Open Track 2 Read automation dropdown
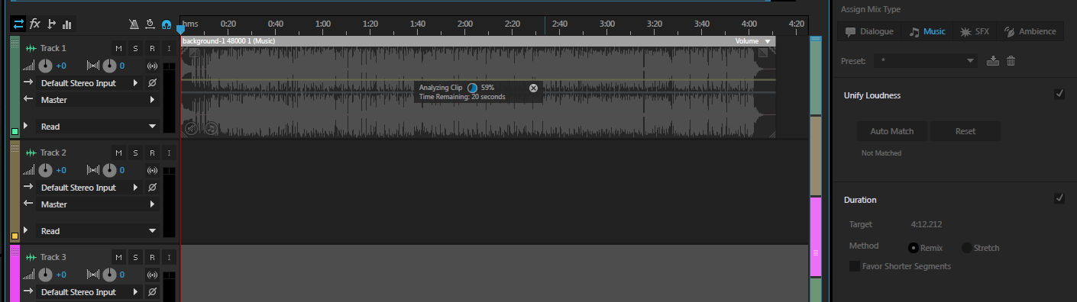This screenshot has height=302, width=1077. 97,230
